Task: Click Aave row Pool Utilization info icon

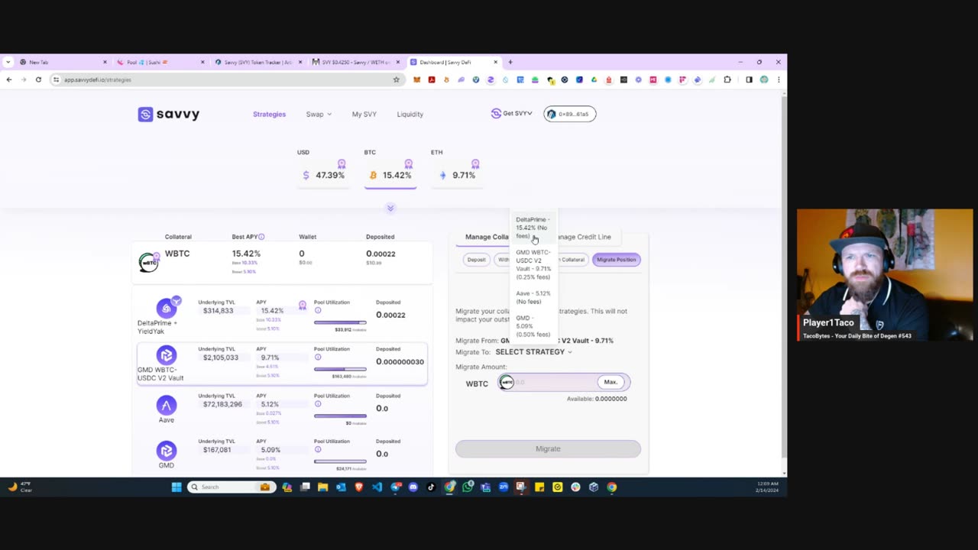Action: tap(318, 403)
